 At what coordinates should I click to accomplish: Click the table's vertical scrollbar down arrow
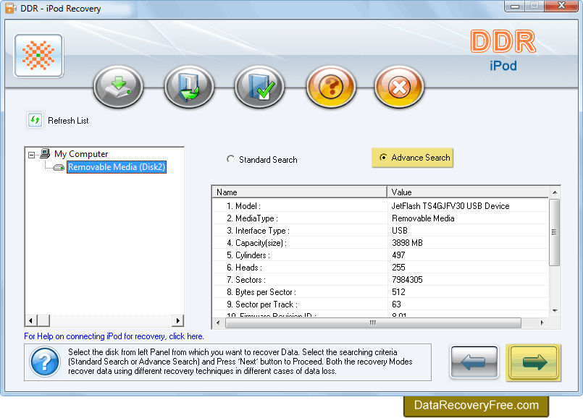point(555,311)
